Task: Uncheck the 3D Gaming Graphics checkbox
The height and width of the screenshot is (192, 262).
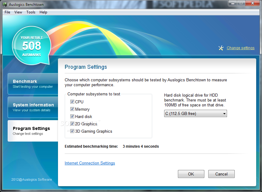Action: [72, 131]
